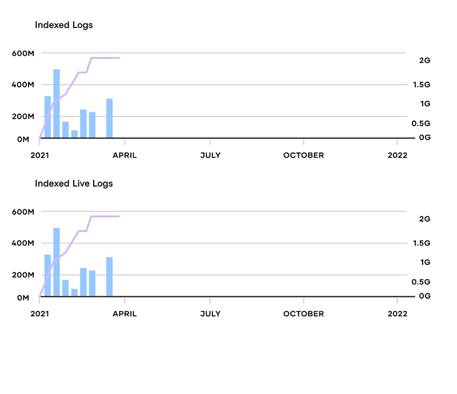
Task: Select the tallest bar in Indexed Live Logs chart
Action: pyautogui.click(x=57, y=262)
